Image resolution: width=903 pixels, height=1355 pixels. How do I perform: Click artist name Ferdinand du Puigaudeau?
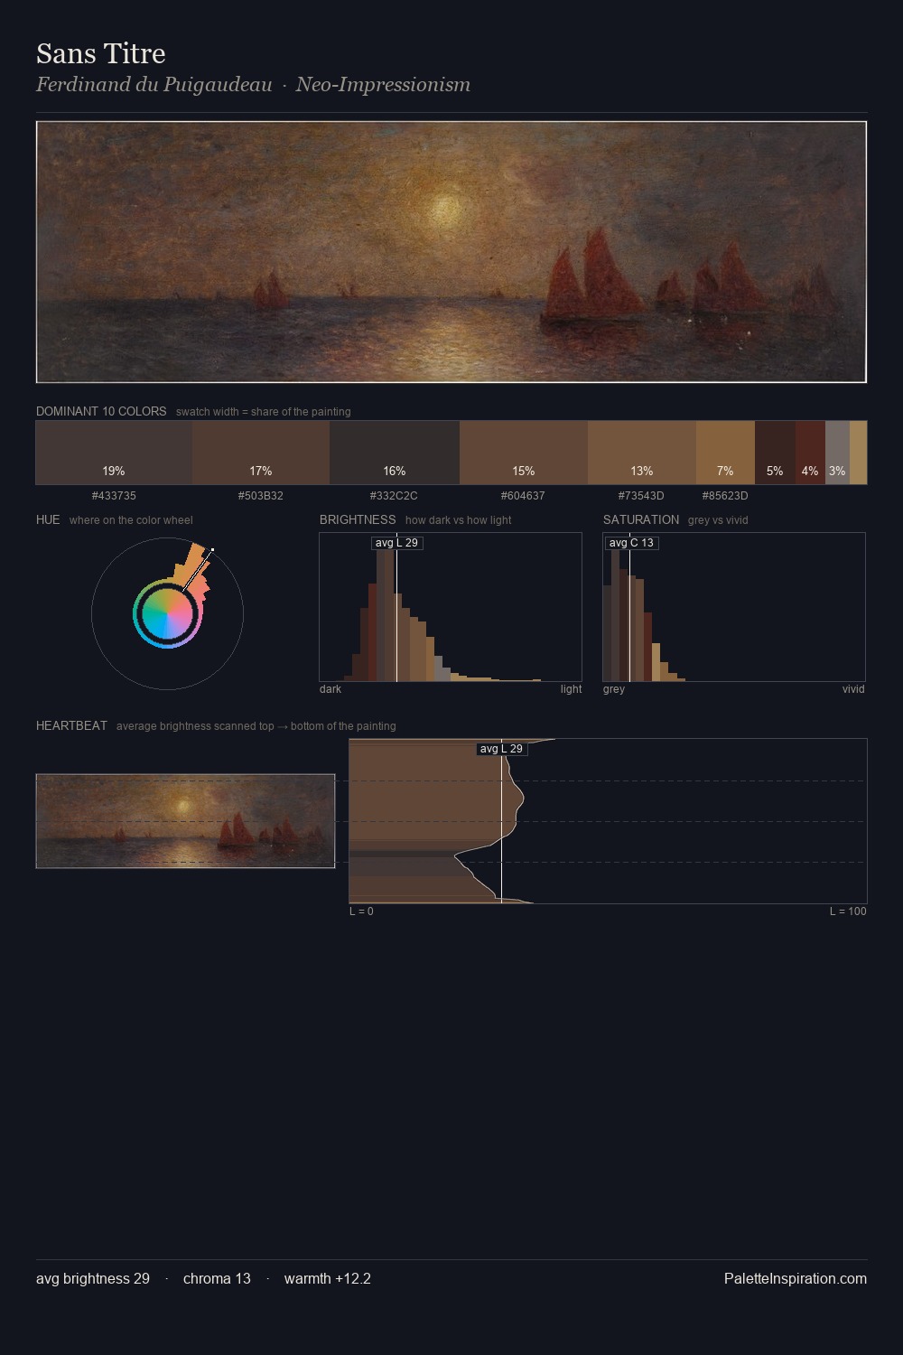point(154,85)
